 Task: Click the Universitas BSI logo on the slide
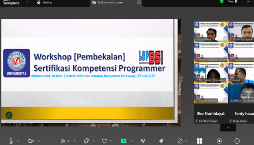coord(17,63)
